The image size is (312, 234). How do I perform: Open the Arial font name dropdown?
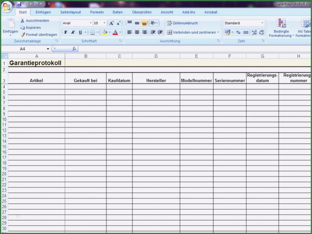[x=90, y=23]
